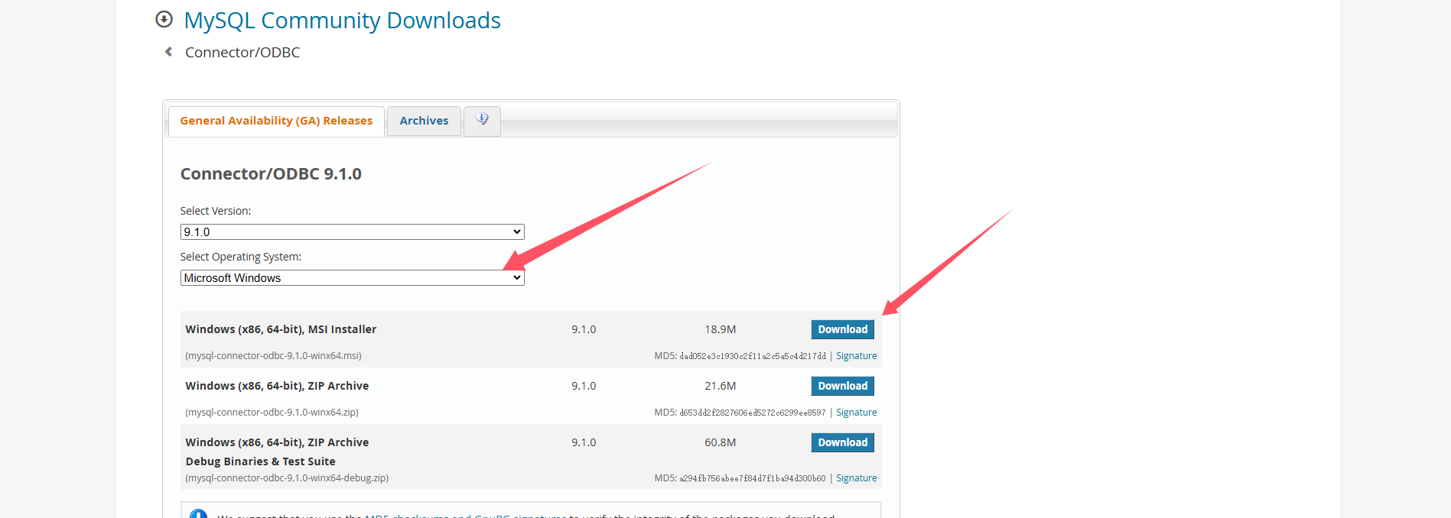
Task: Open the MySQL Community Downloads heading link
Action: point(342,21)
